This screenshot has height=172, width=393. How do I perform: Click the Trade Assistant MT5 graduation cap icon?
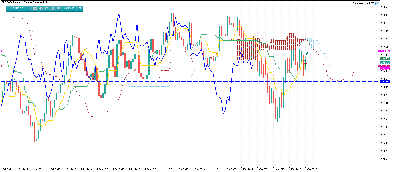point(377,3)
